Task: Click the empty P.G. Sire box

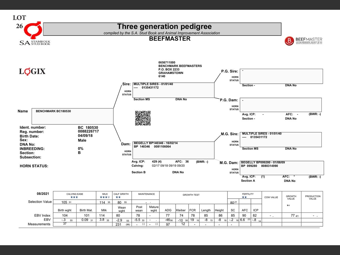Action: pos(281,76)
